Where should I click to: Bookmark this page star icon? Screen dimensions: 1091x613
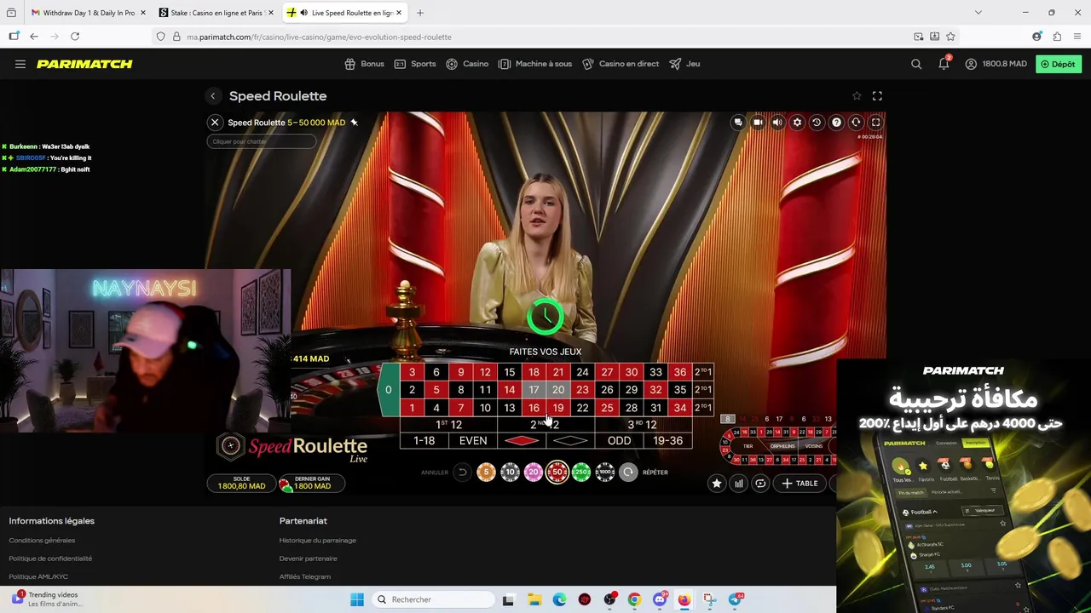coord(950,37)
